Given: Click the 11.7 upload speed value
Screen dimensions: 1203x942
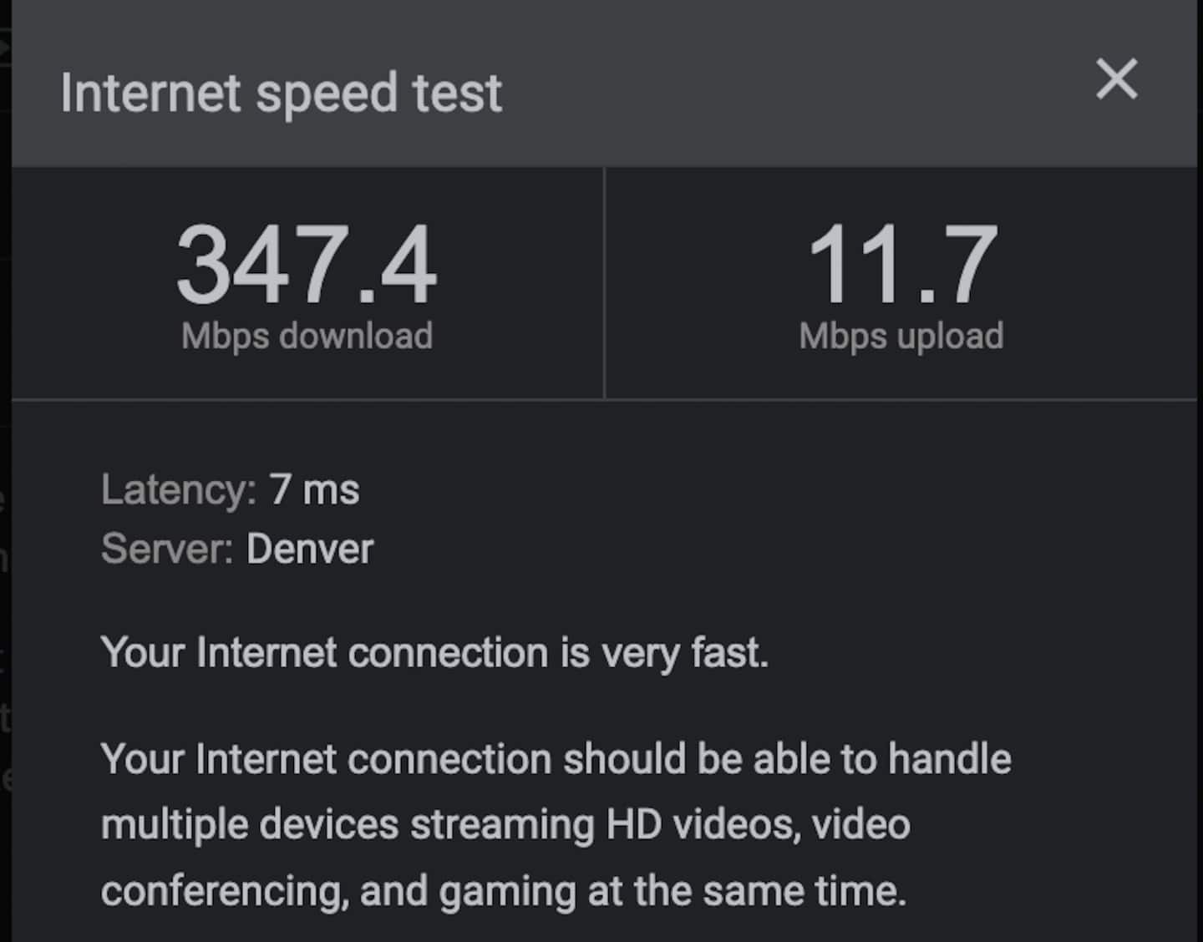Looking at the screenshot, I should pyautogui.click(x=901, y=266).
